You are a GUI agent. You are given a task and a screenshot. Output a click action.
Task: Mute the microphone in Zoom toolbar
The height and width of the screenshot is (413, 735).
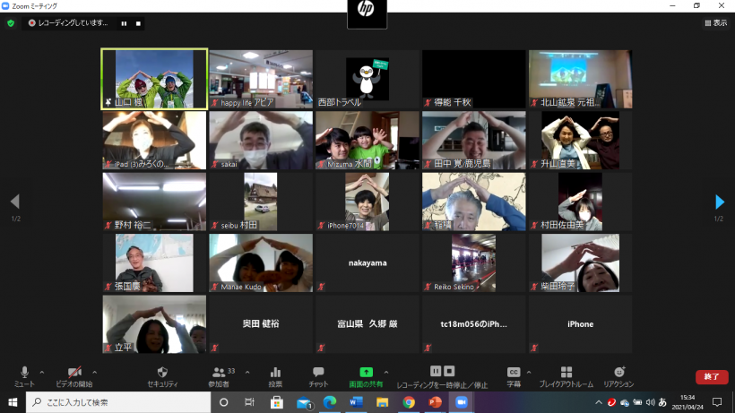click(x=24, y=375)
